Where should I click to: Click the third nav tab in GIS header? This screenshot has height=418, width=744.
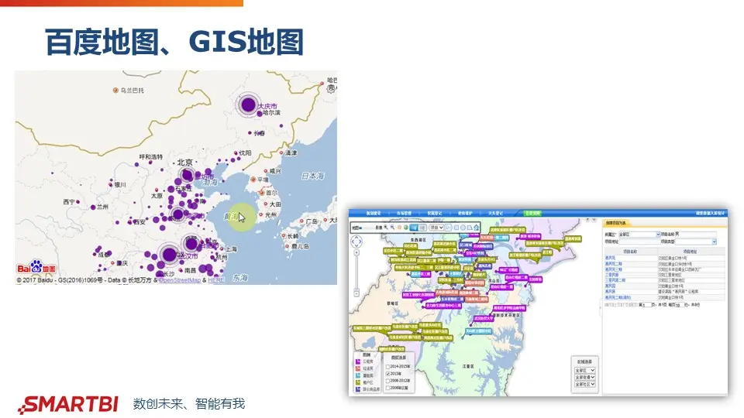[435, 214]
